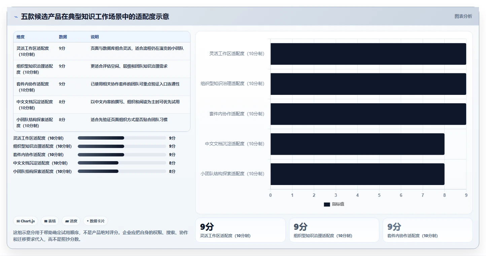Screen dimensions: 486x256
Task: Click table cell 灵活工作区适配度（10分制）
Action: click(x=35, y=51)
